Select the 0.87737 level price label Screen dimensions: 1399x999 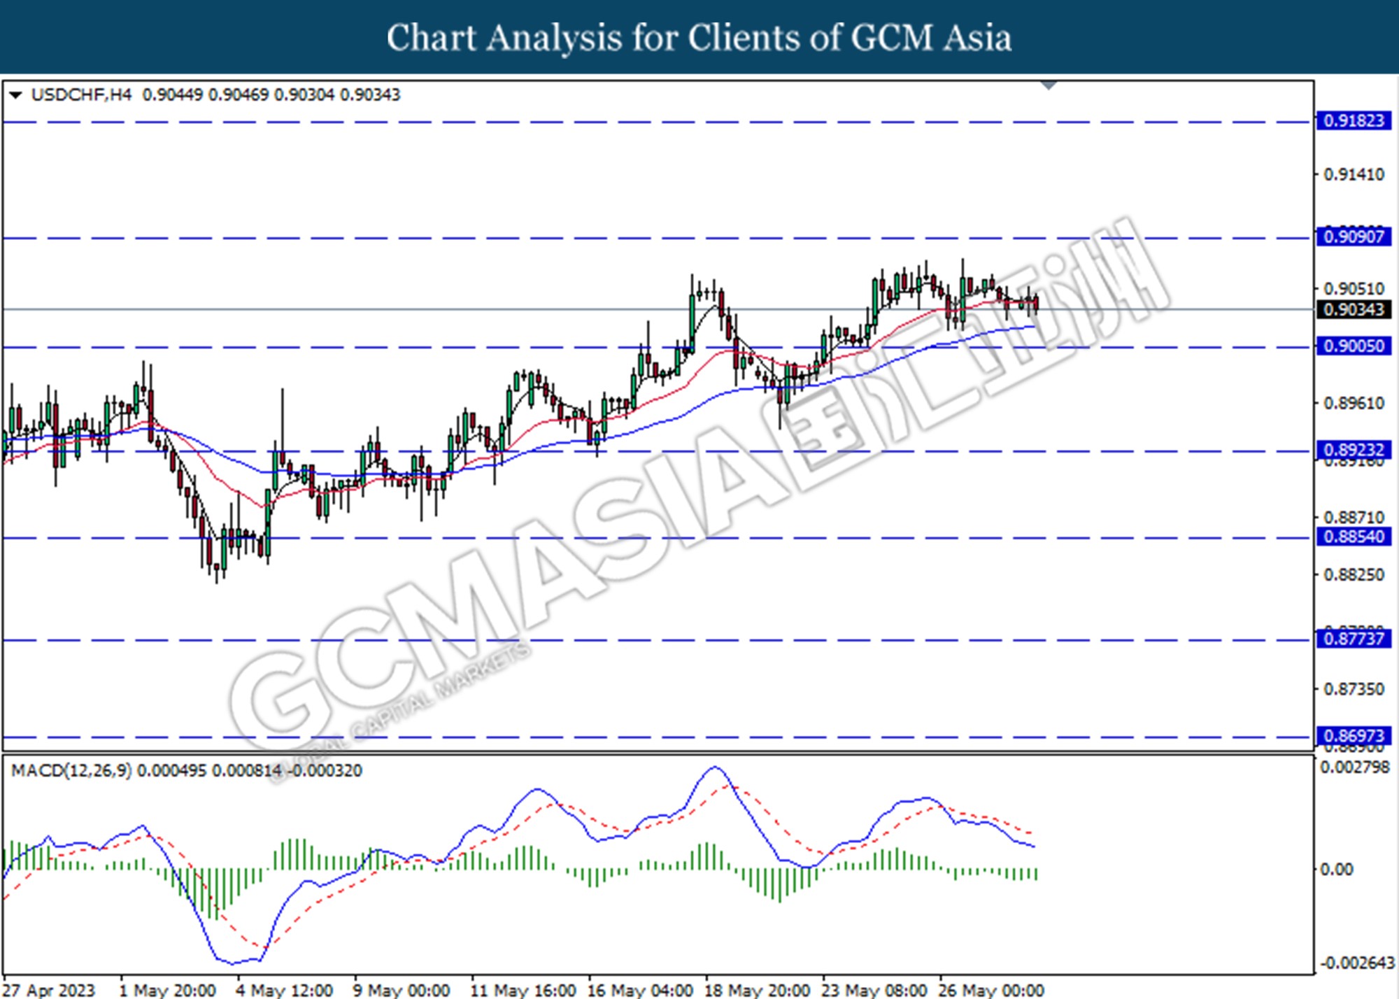coord(1354,638)
